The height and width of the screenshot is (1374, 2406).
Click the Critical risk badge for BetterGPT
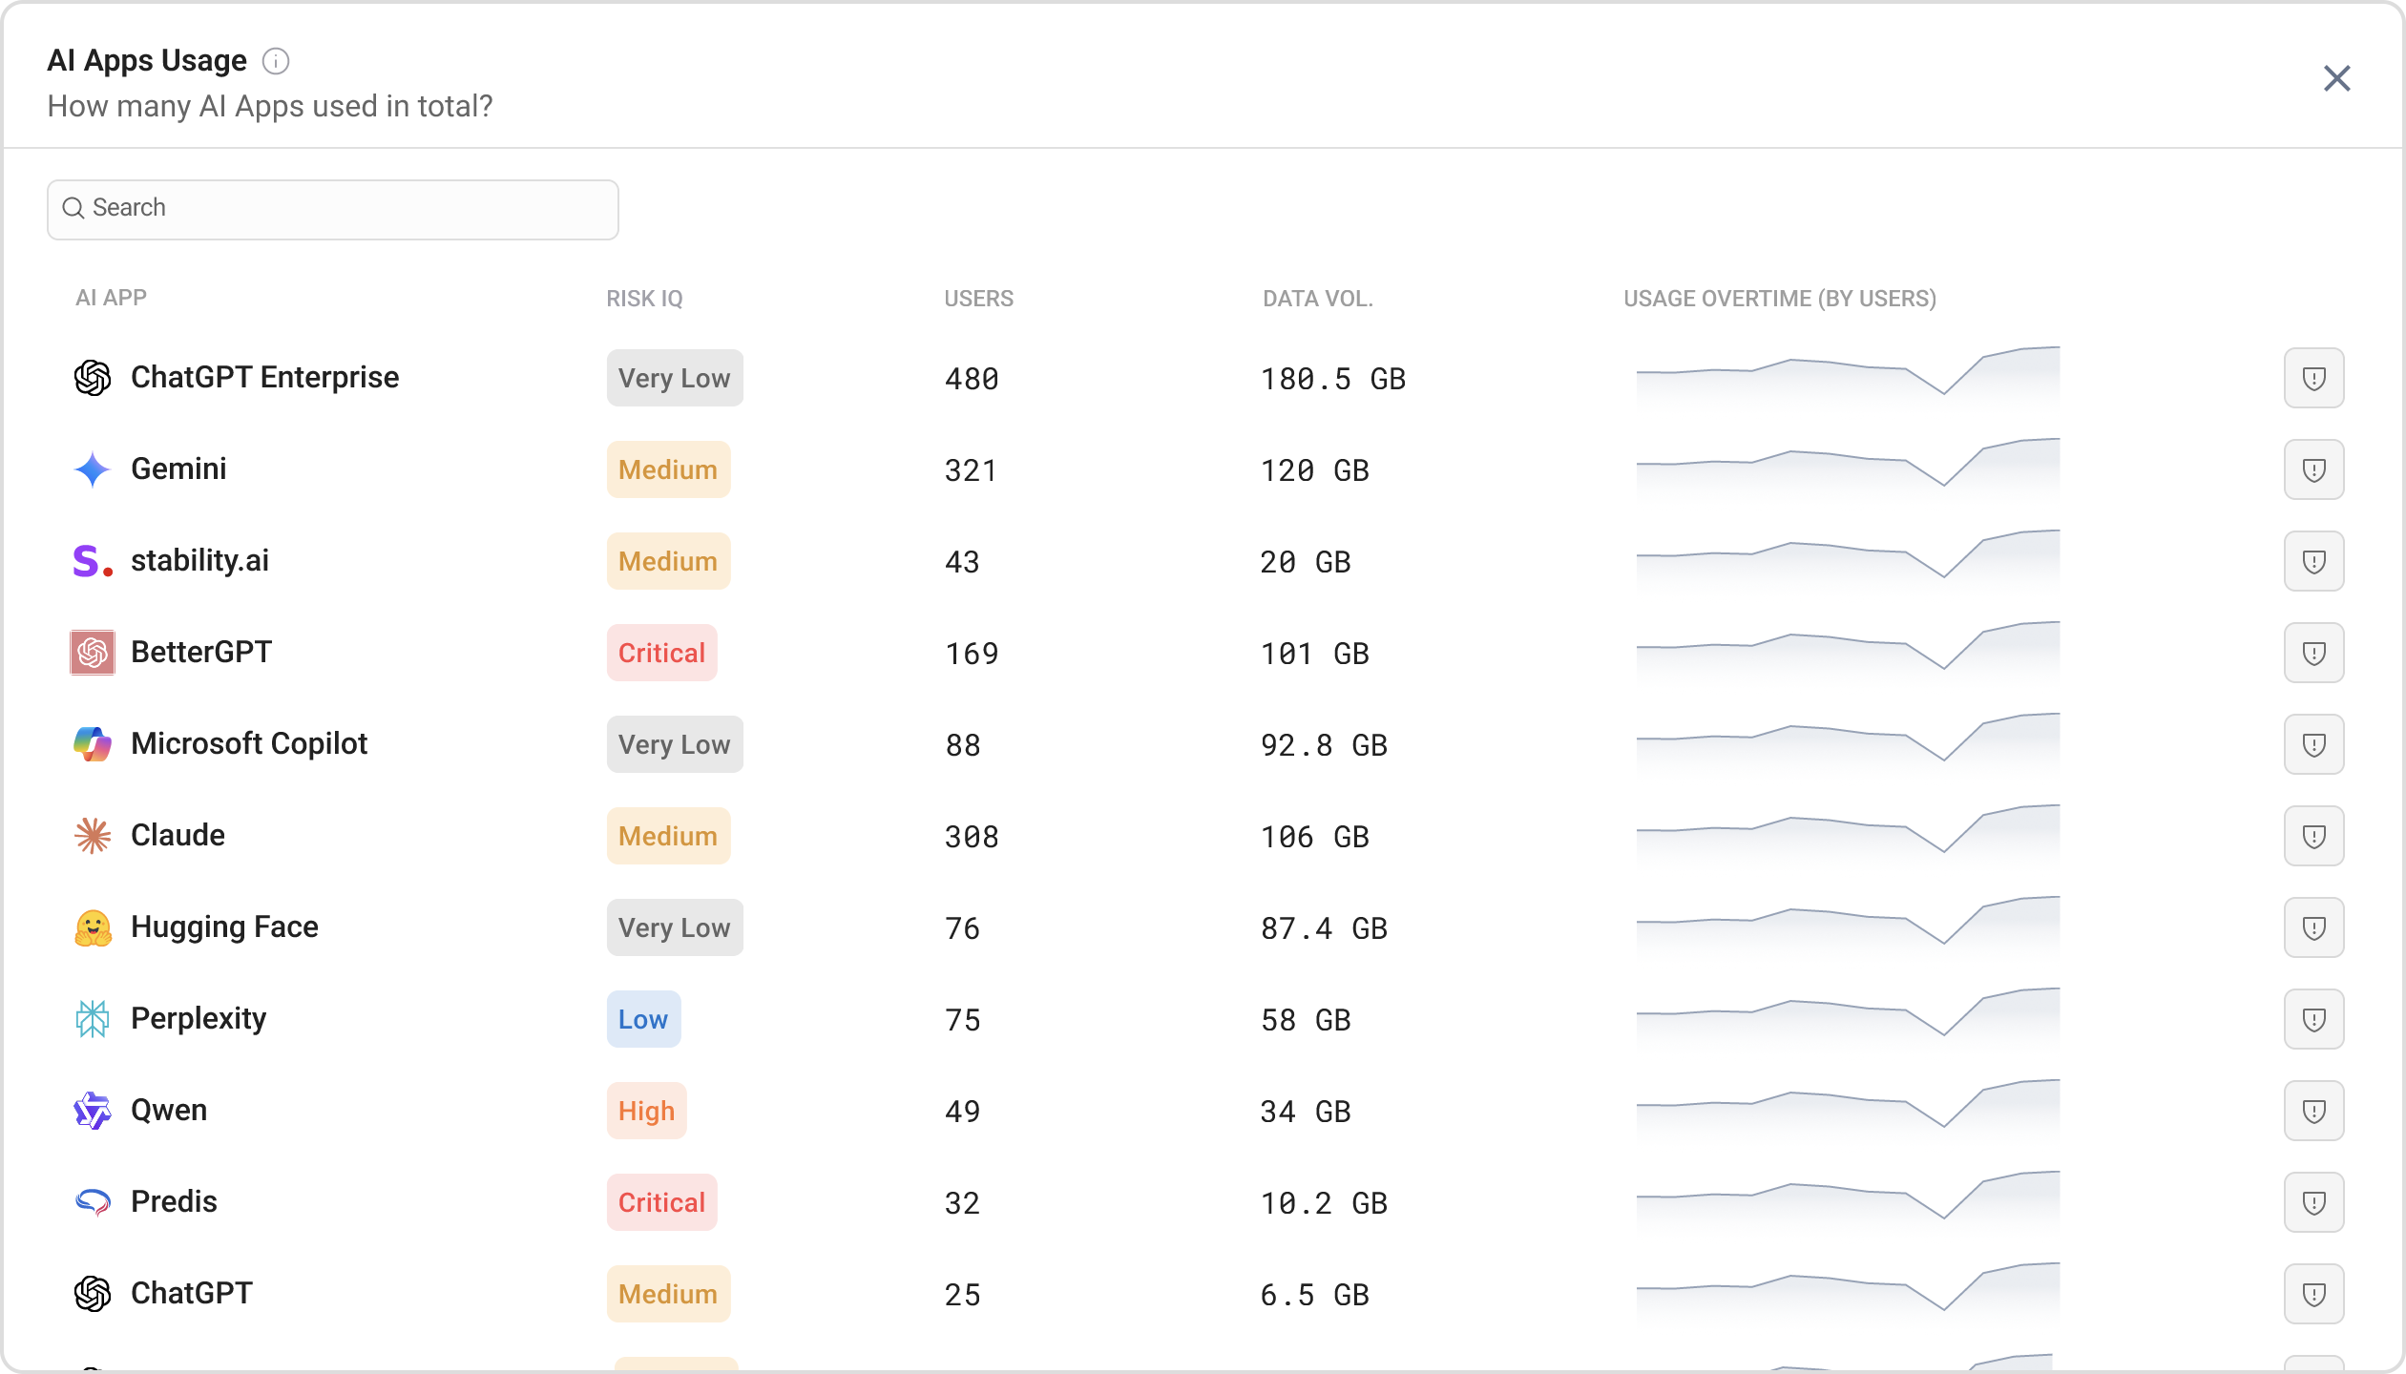click(x=661, y=653)
